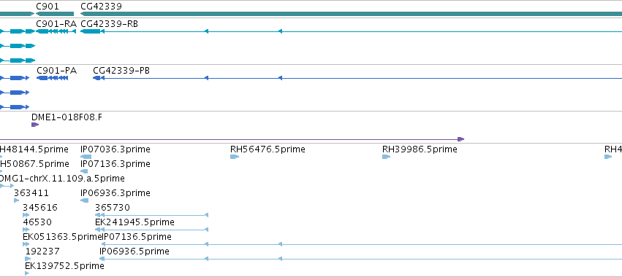Select the RH39986.5prime EST arrow

[387, 157]
